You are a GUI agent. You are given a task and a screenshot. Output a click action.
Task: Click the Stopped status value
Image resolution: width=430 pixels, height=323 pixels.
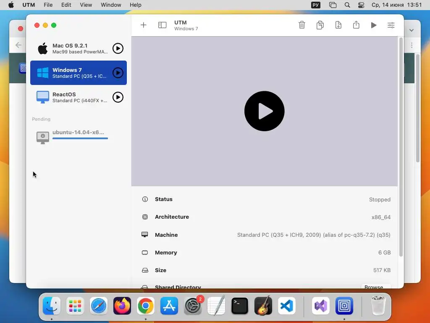point(380,200)
